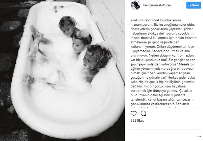
Task: Select the child nearest the tub's right edge
Action: tap(96, 61)
